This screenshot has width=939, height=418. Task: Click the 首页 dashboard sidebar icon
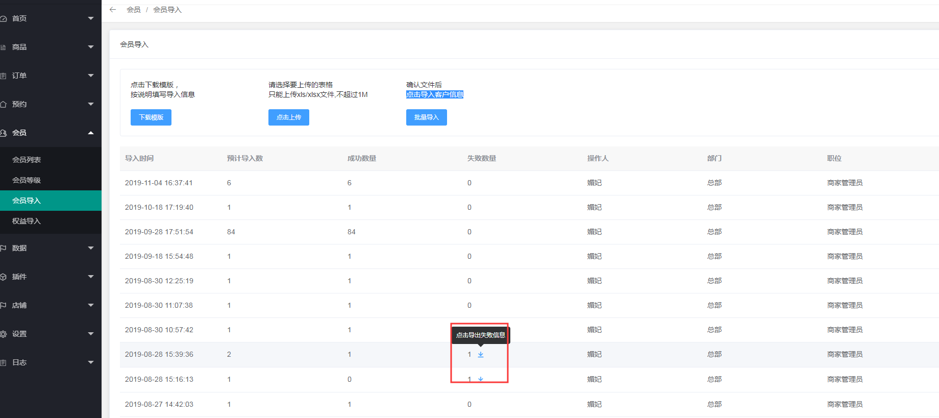coord(3,18)
